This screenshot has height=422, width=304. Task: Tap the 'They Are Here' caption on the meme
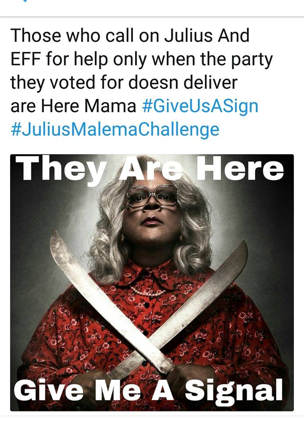(152, 169)
